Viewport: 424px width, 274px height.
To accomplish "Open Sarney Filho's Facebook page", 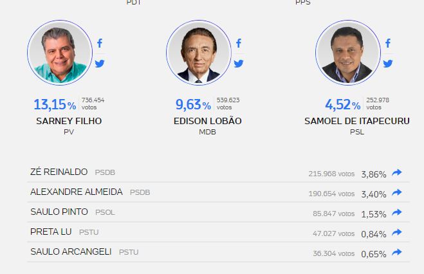I will 100,44.
